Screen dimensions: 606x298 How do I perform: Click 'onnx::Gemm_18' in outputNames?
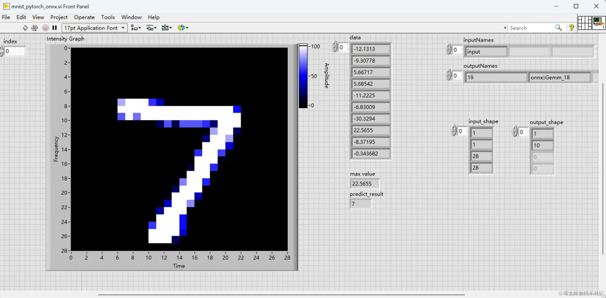pos(560,77)
